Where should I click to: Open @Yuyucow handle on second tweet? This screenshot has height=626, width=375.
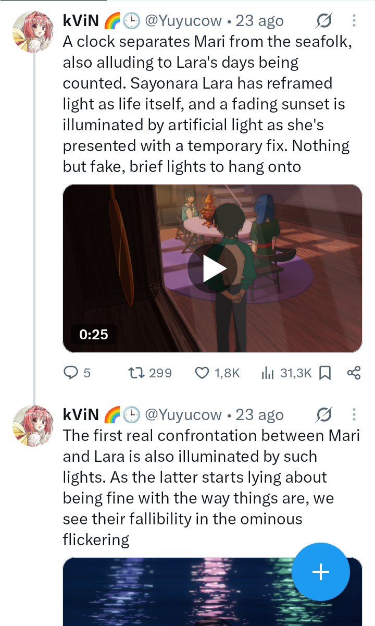pos(183,415)
